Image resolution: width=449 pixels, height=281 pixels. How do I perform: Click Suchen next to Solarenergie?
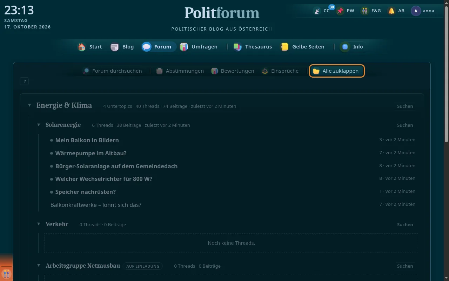(x=405, y=125)
